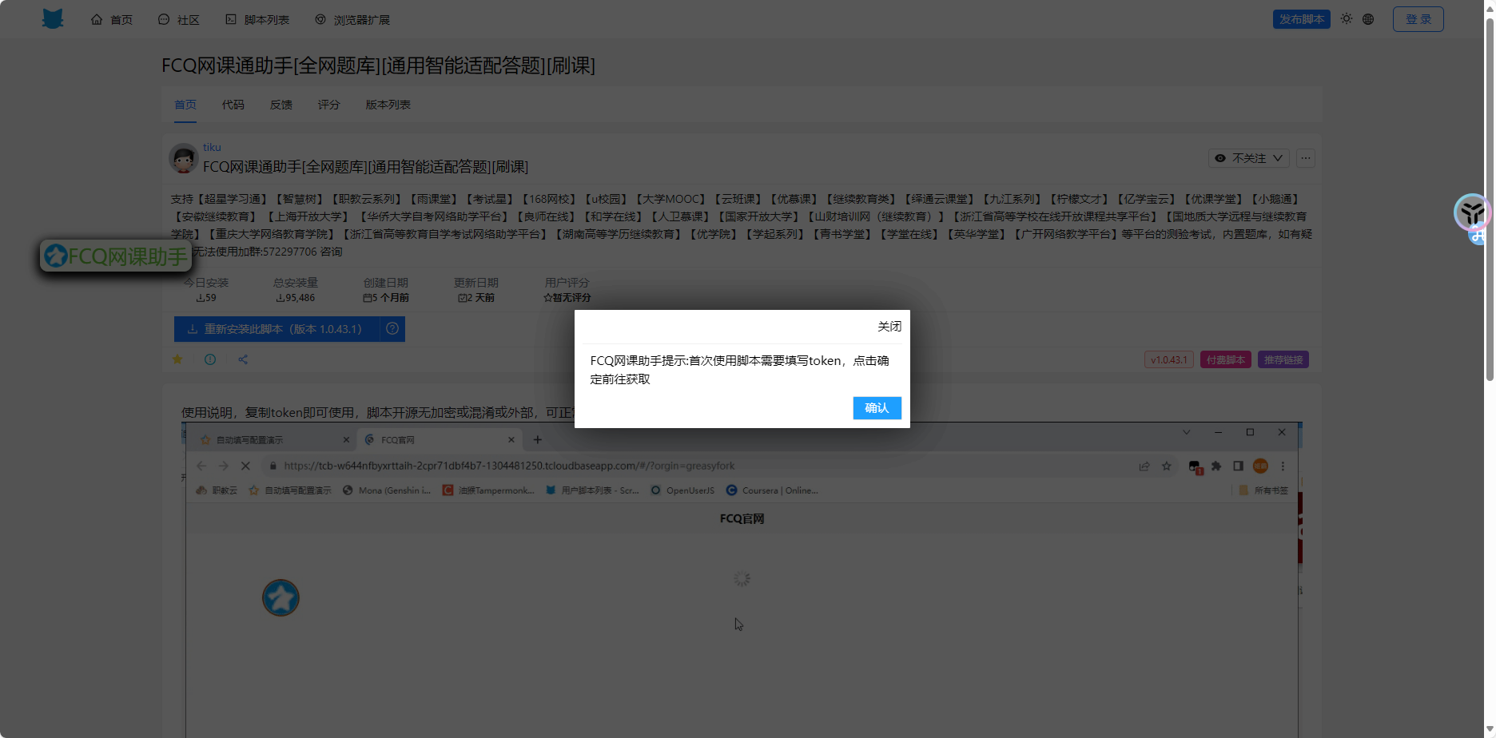Open the language globe selector
Viewport: 1496px width, 738px height.
pyautogui.click(x=1368, y=18)
